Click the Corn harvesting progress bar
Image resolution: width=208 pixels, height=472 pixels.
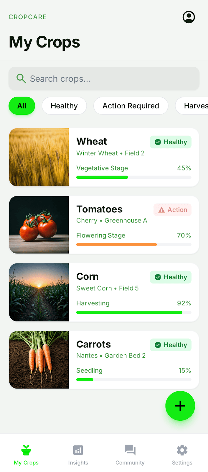click(x=134, y=312)
